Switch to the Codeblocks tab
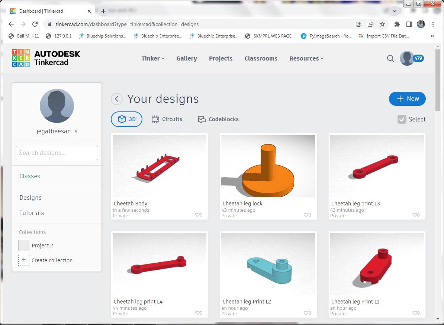This screenshot has height=325, width=444. [218, 119]
